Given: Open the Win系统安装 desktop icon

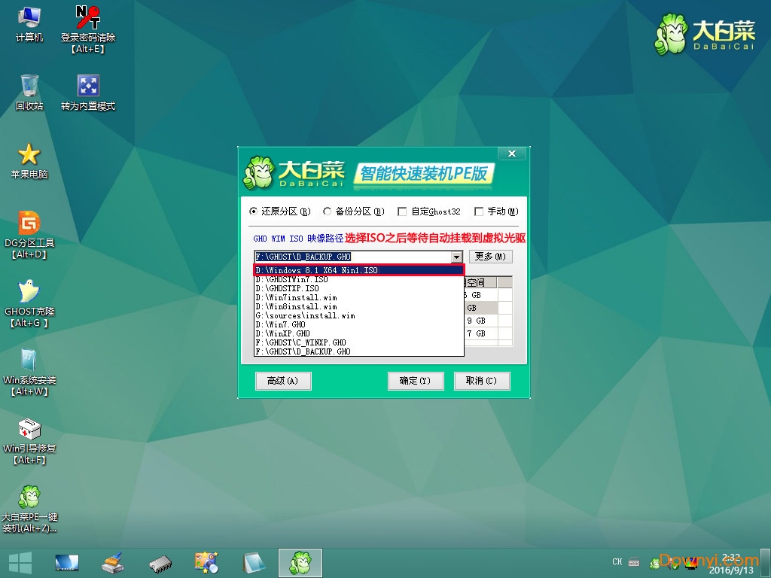Looking at the screenshot, I should (29, 360).
